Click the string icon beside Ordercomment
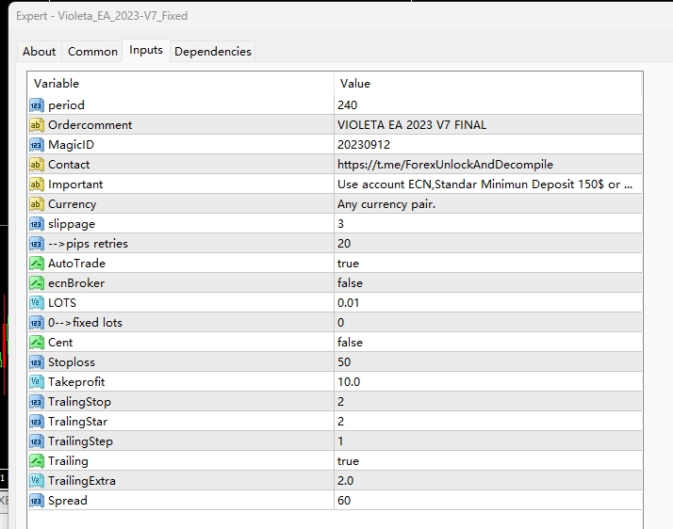The width and height of the screenshot is (673, 529). pyautogui.click(x=37, y=125)
